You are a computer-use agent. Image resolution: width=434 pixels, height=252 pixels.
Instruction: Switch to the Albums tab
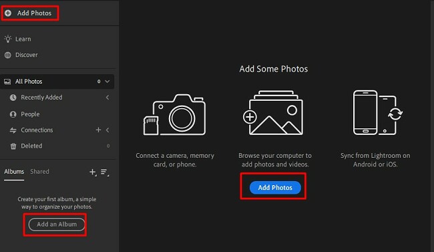pyautogui.click(x=14, y=172)
